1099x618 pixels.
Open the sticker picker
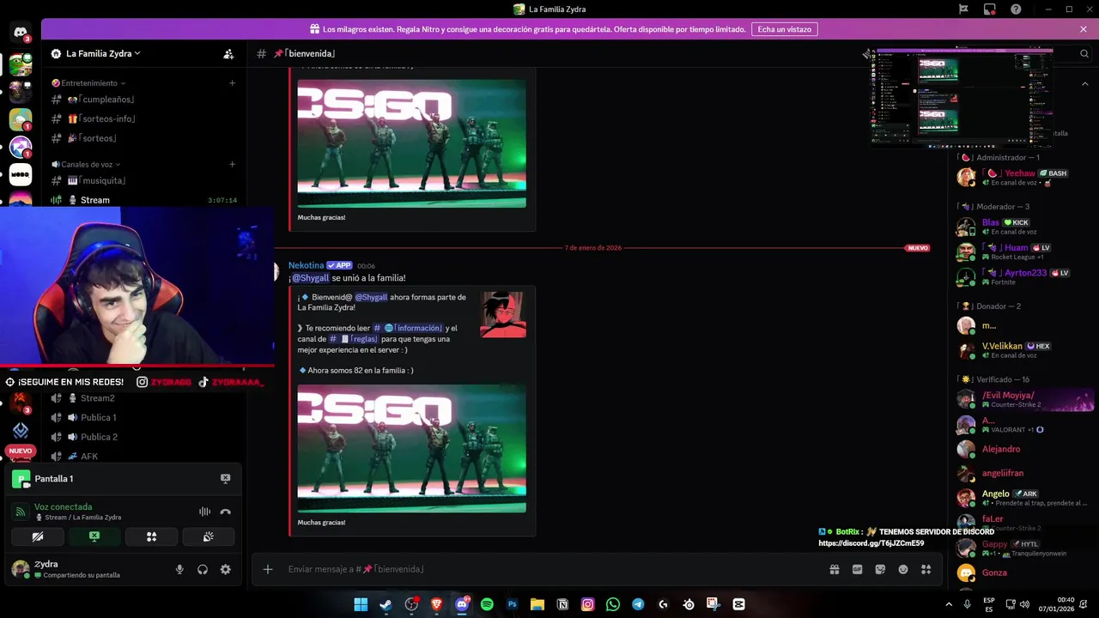tap(880, 569)
